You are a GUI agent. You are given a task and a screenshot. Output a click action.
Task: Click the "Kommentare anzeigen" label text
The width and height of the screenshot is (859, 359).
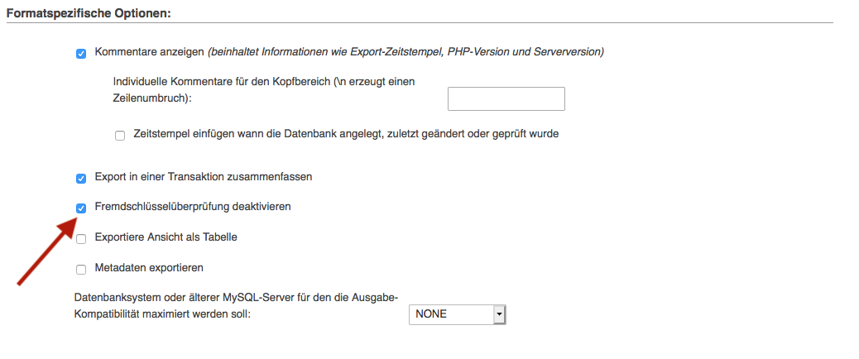pos(149,52)
